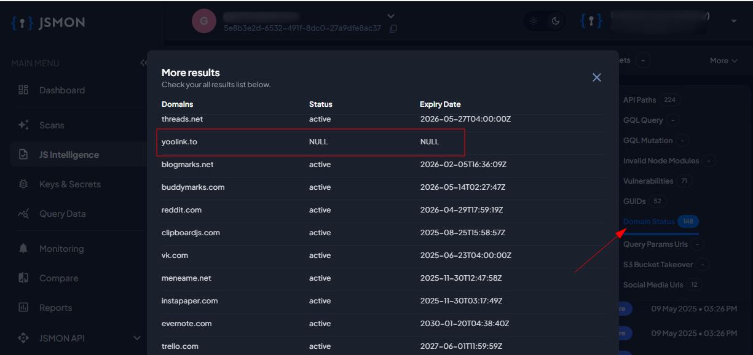
Task: Open the Reports page
Action: (56, 308)
